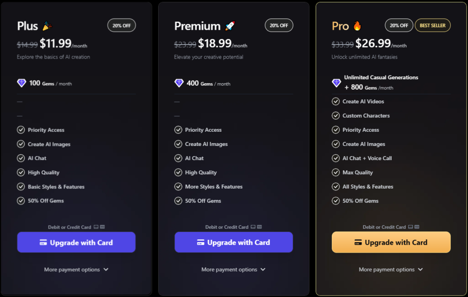468x297 pixels.
Task: Expand More payment options under Plus
Action: (76, 270)
